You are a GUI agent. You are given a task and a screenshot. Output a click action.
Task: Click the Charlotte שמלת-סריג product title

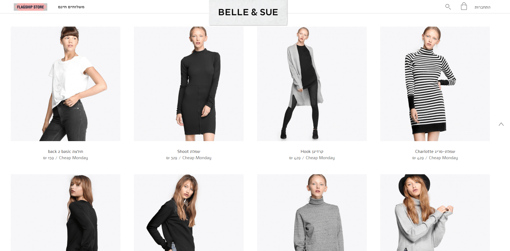(435, 152)
